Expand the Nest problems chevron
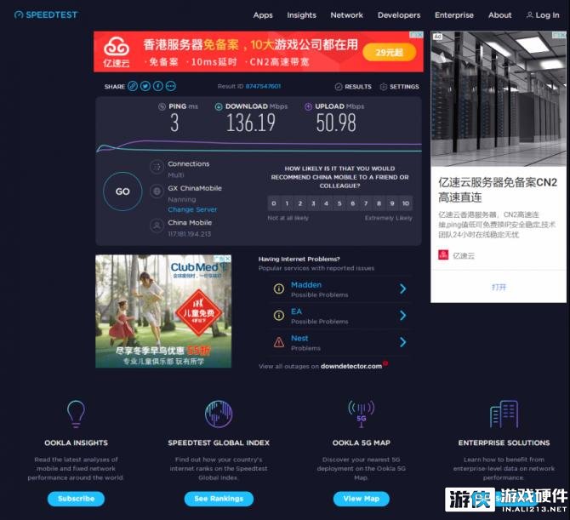570x520 pixels. click(402, 342)
